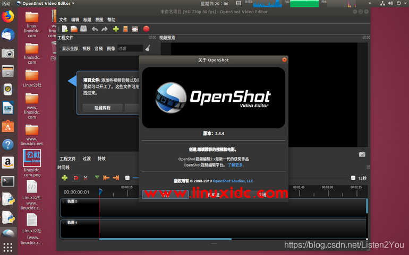Expand 轨道 4 track dropdown arrow
The height and width of the screenshot is (255, 409).
[x=63, y=222]
